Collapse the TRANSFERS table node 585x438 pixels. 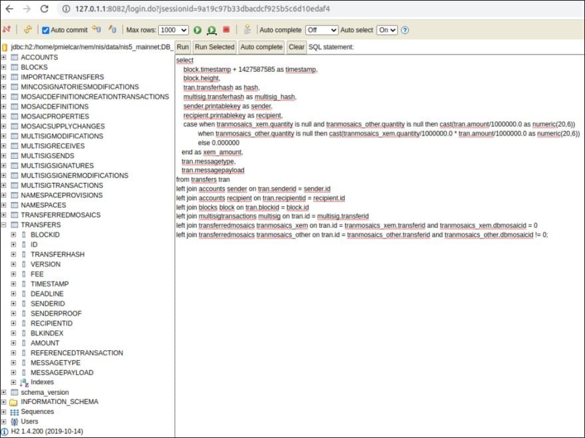[x=4, y=225]
